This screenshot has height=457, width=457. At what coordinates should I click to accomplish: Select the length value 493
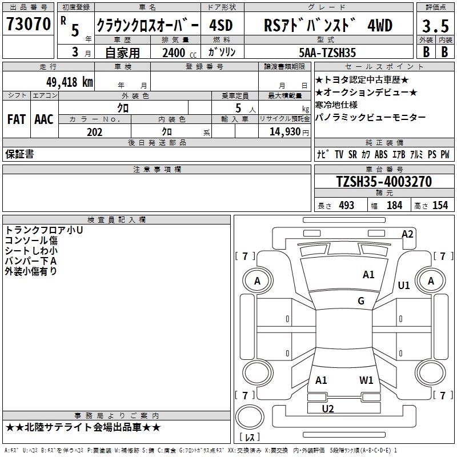coord(346,205)
